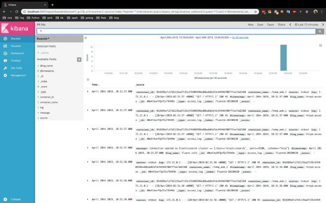This screenshot has height=203, width=326.
Task: Click the _source selected field
Action: [x=44, y=53]
